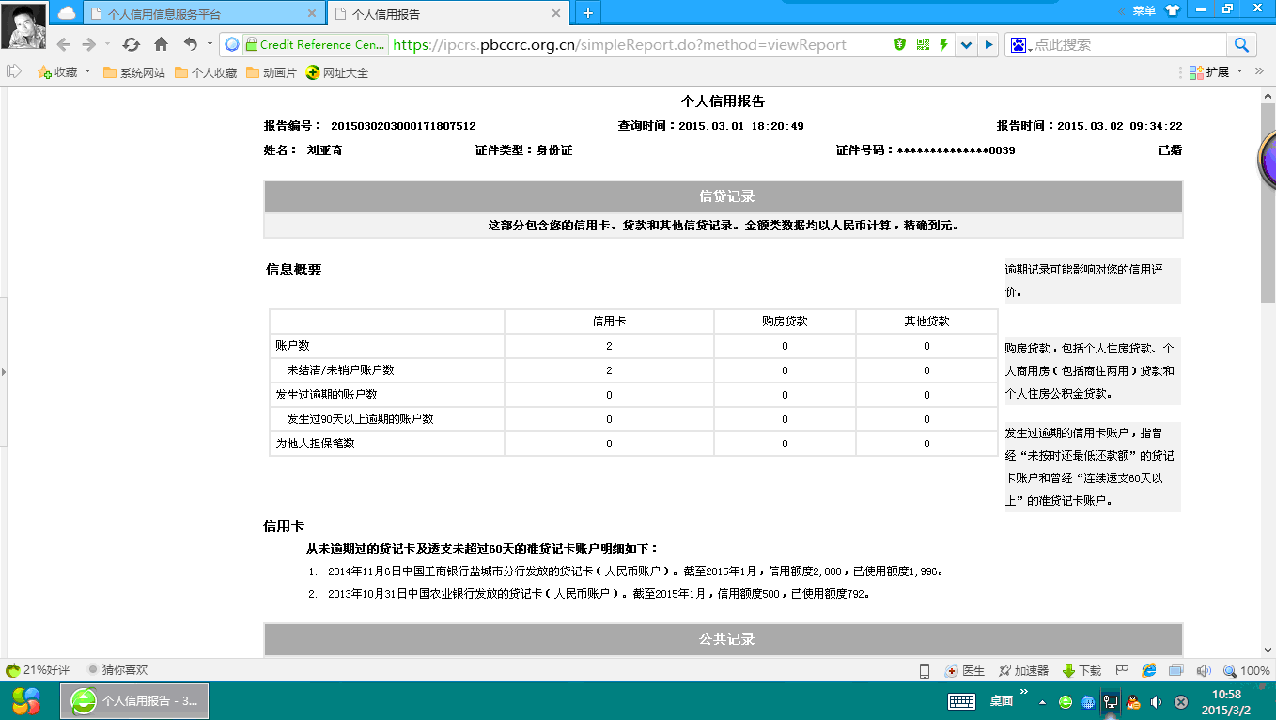The height and width of the screenshot is (720, 1276).
Task: Click the QR code icon in address bar
Action: pos(922,44)
